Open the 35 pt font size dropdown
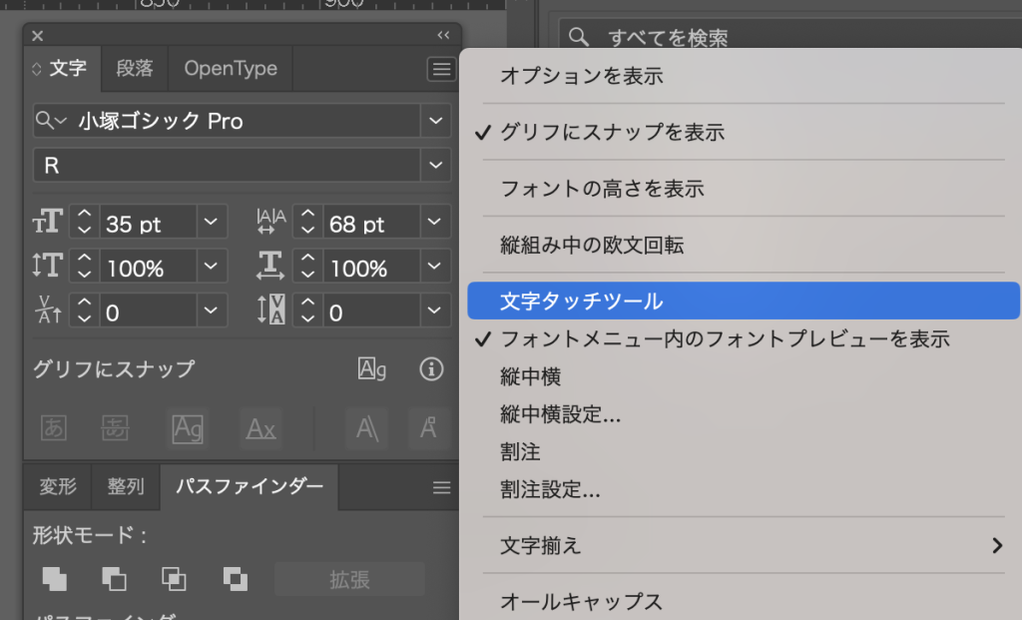The image size is (1022, 620). pyautogui.click(x=211, y=222)
